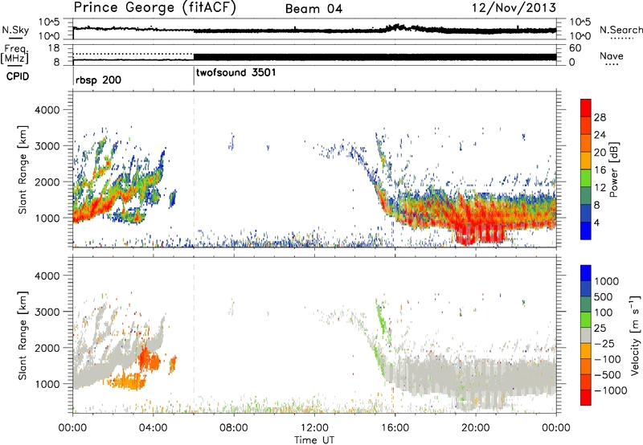This screenshot has width=643, height=445.
Task: Click the '08:00' time tick label
Action: coord(234,428)
